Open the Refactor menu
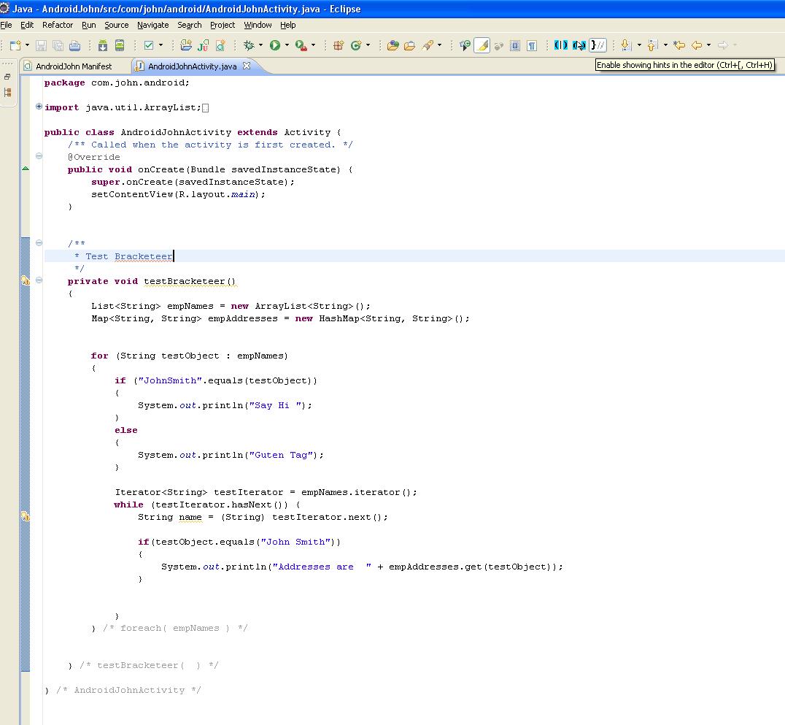Viewport: 785px width, 725px height. tap(57, 24)
